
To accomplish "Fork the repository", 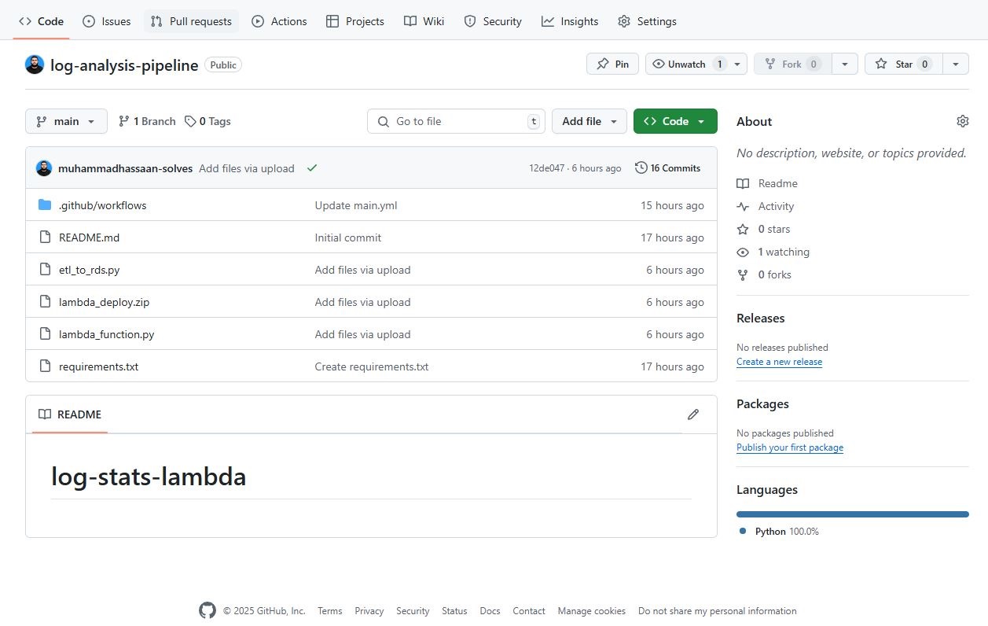I will pos(792,64).
